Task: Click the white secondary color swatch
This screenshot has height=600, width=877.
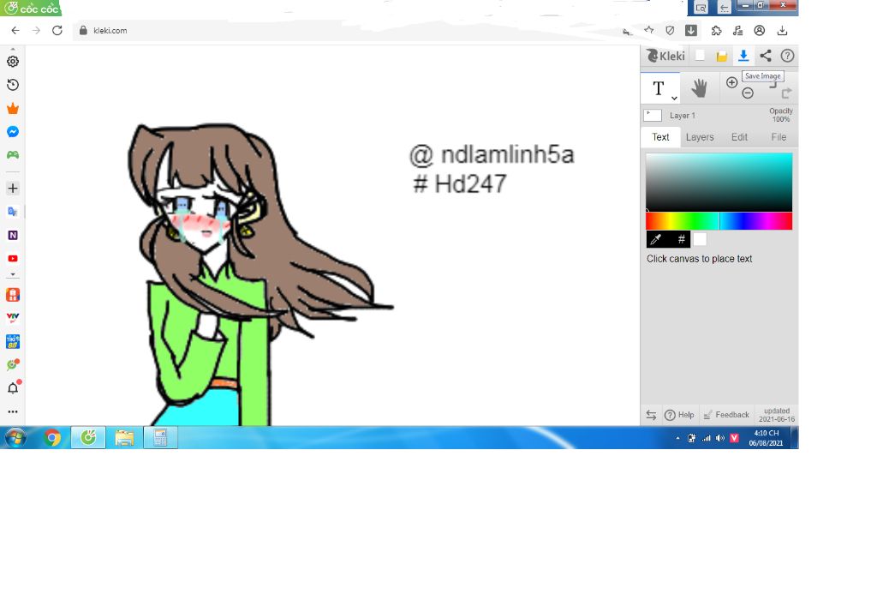Action: pos(700,239)
